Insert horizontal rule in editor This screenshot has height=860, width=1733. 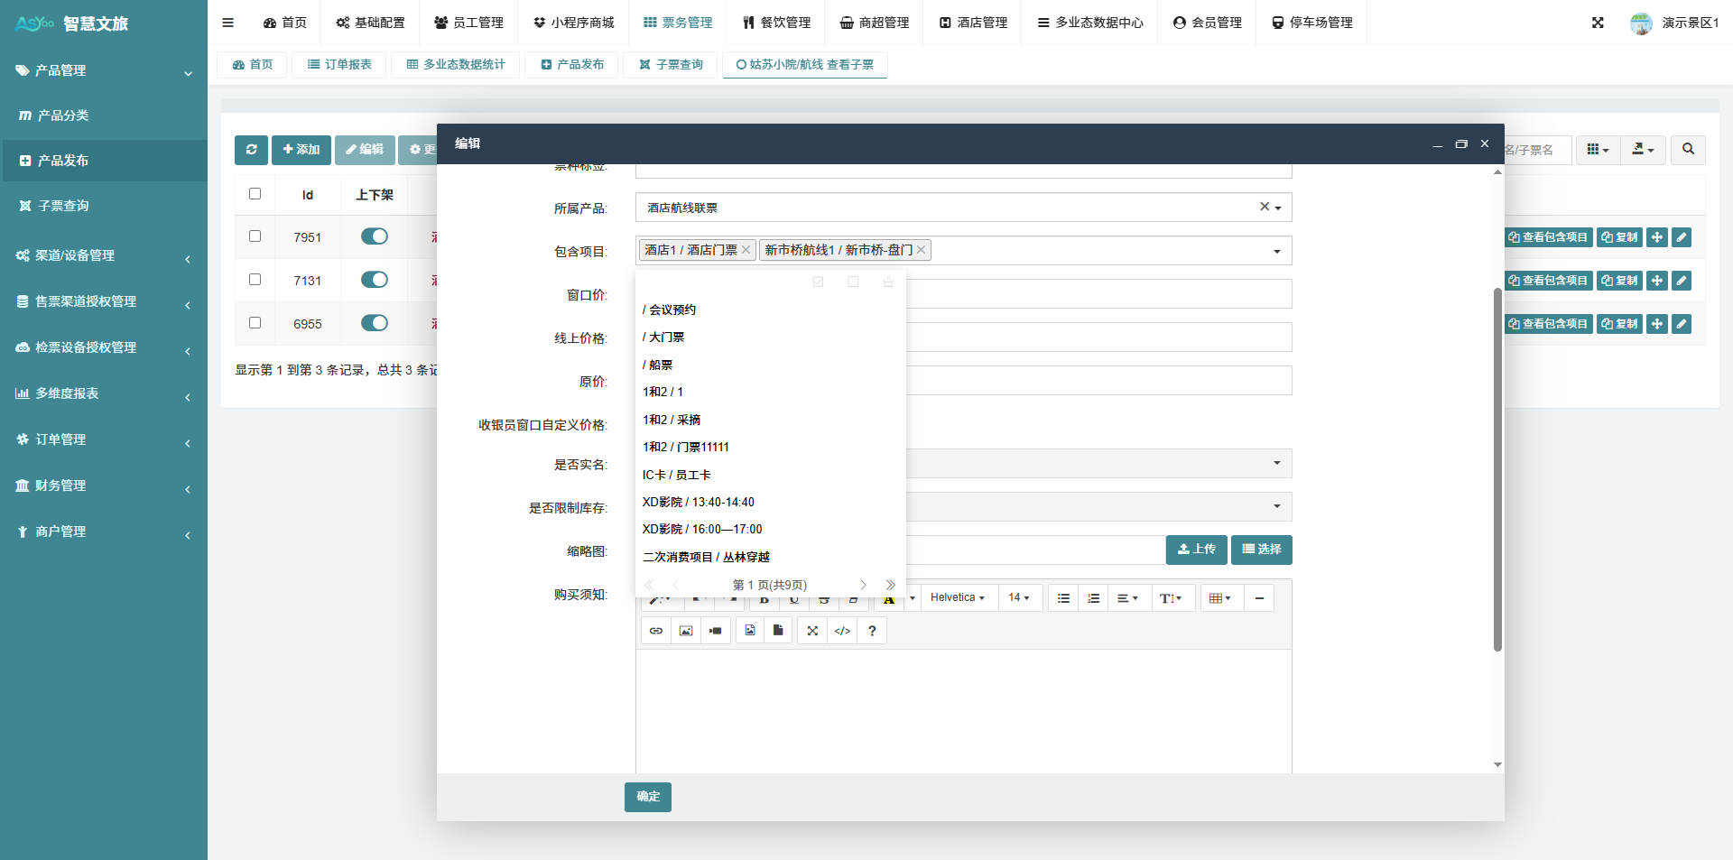click(1259, 598)
